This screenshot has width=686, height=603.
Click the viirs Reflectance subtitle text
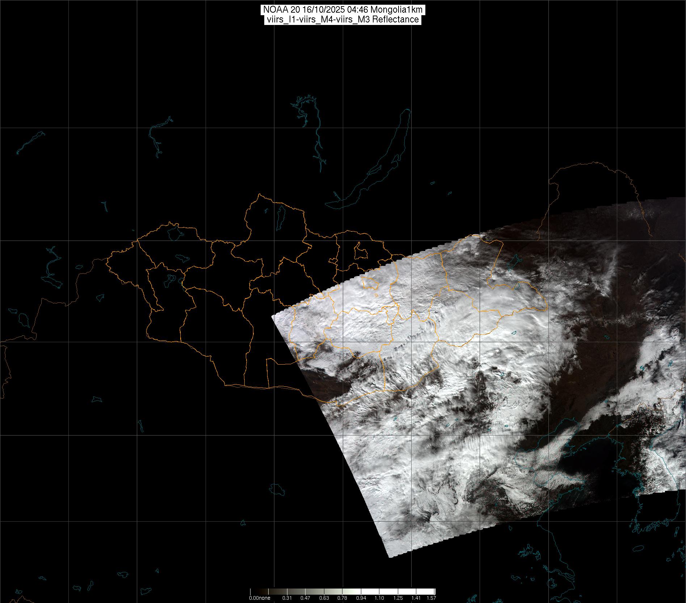[x=342, y=20]
